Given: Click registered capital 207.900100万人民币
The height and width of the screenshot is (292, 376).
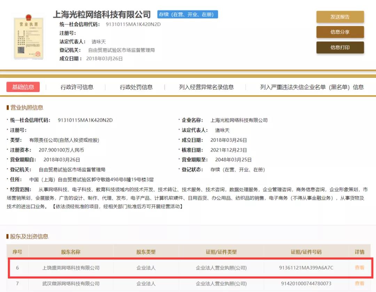Looking at the screenshot, I should 61,150.
